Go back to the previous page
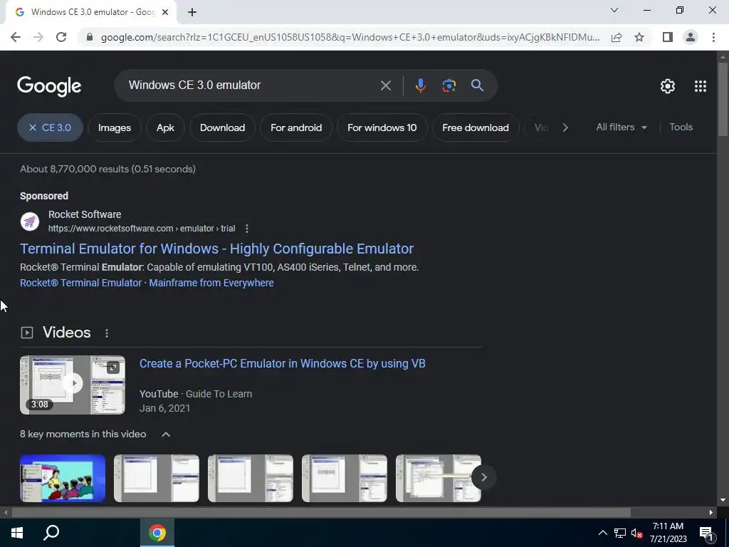Screen dimensions: 729x547 (x=16, y=37)
